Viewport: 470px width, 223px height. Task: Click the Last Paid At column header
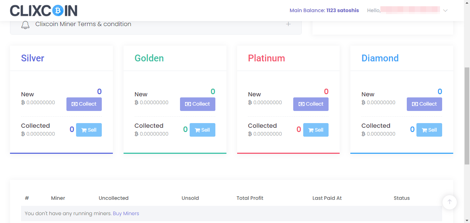tap(327, 198)
